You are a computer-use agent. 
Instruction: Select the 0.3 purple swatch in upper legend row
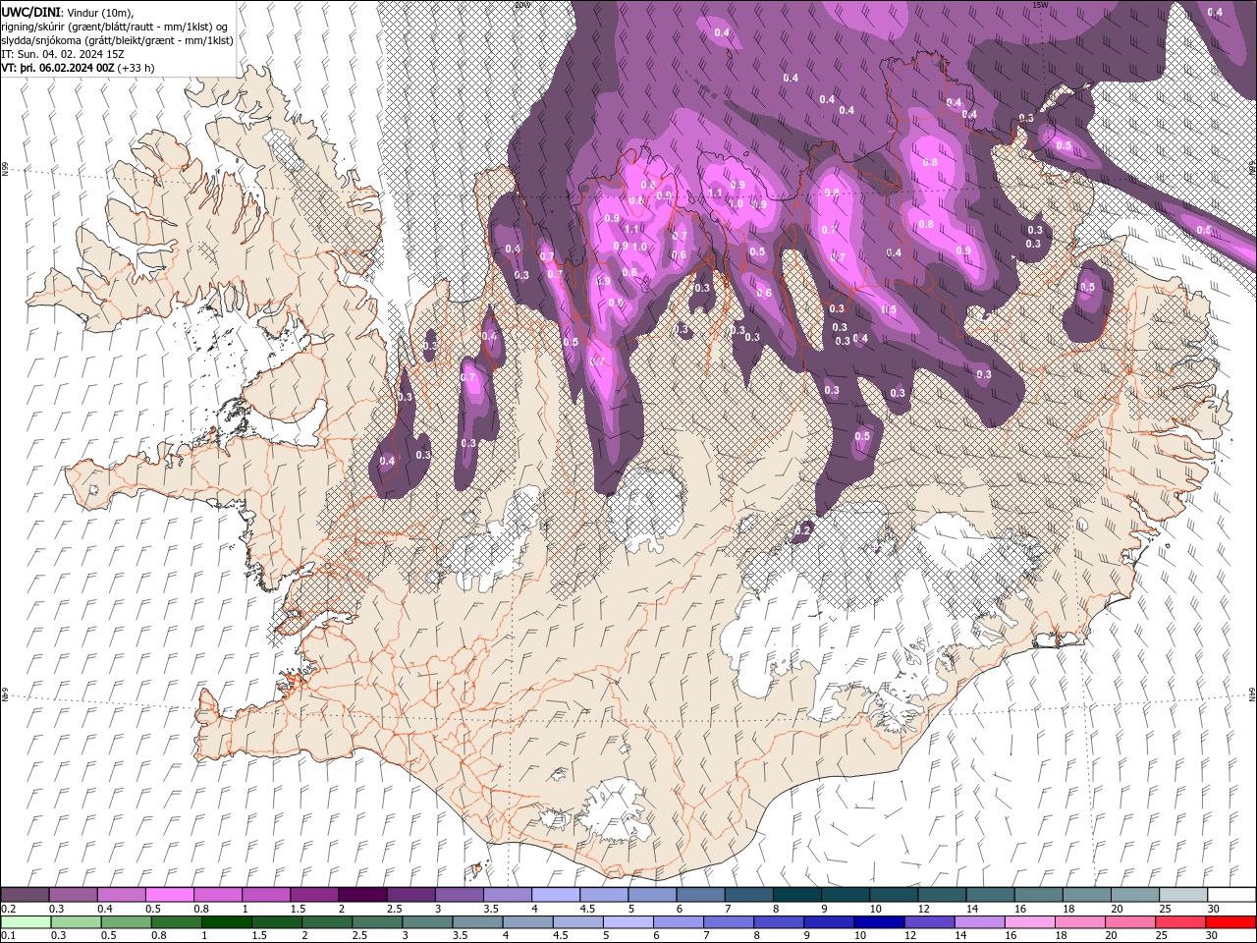(73, 895)
